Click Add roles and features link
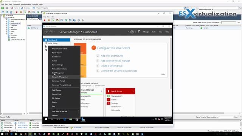The height and width of the screenshot is (136, 242). click(x=112, y=56)
